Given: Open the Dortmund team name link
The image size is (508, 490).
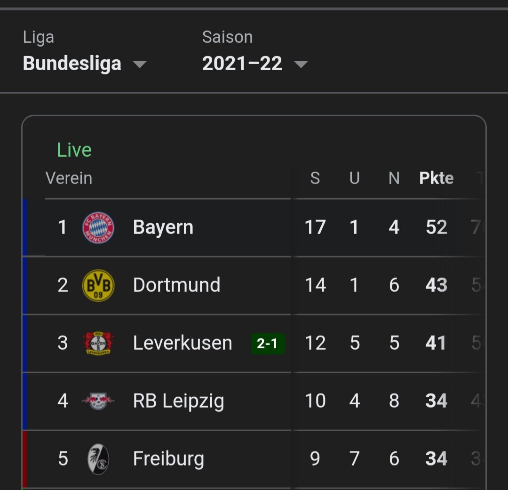Looking at the screenshot, I should [x=176, y=285].
